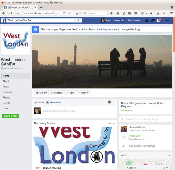The image size is (175, 170).
Task: Open the Reviews page section
Action: 7,92
